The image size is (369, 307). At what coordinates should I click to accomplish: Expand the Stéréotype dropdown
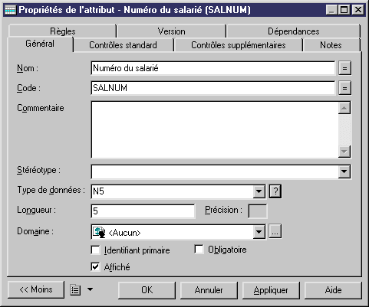point(344,171)
